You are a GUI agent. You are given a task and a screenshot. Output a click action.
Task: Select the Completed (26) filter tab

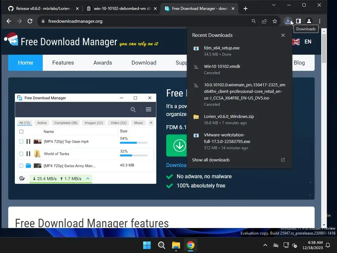point(66,123)
